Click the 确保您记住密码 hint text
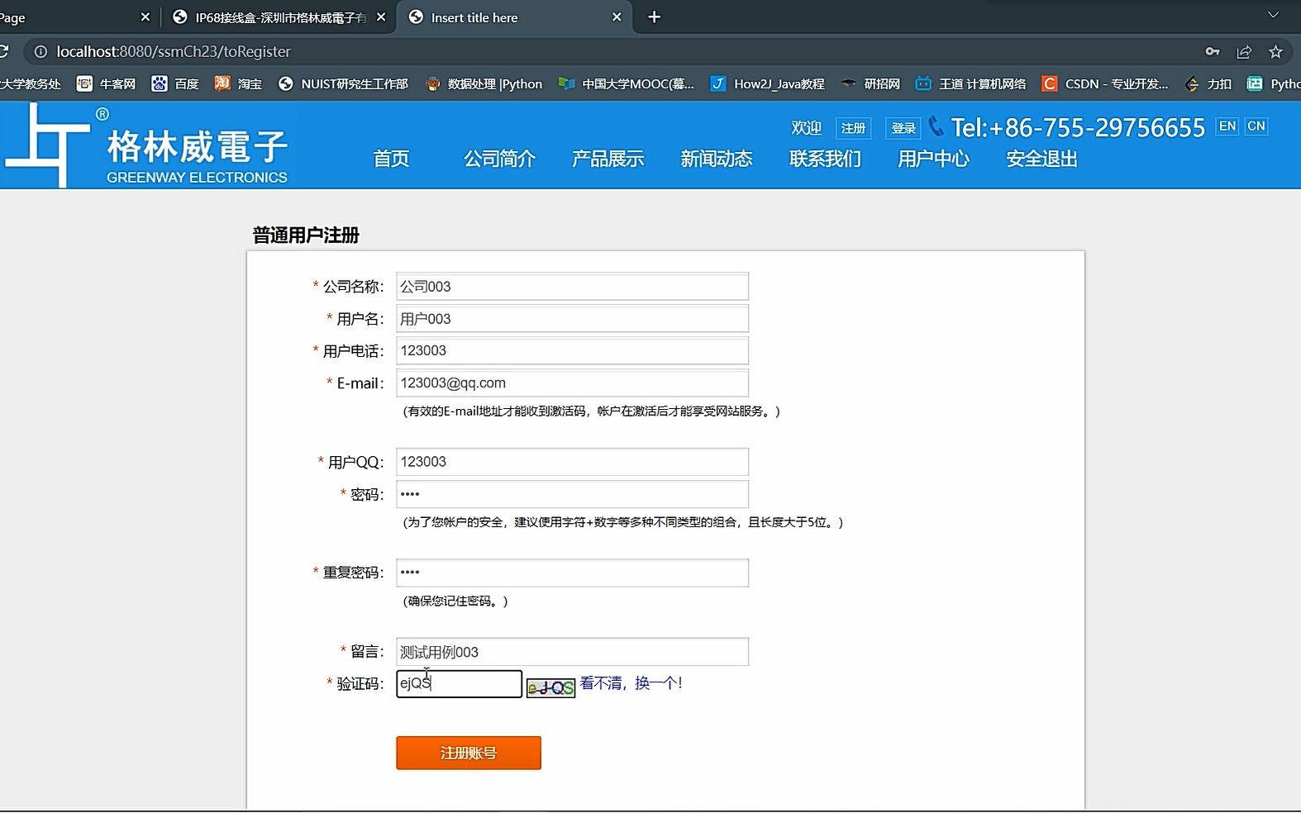1301x813 pixels. tap(455, 601)
